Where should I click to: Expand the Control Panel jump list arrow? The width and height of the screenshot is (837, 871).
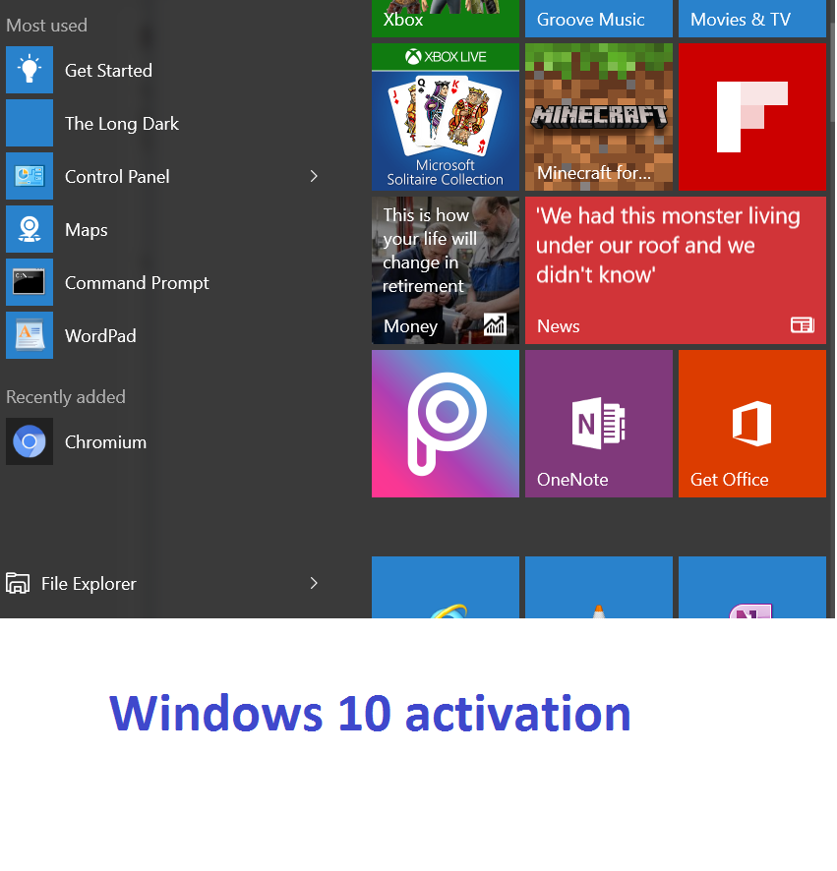(314, 176)
